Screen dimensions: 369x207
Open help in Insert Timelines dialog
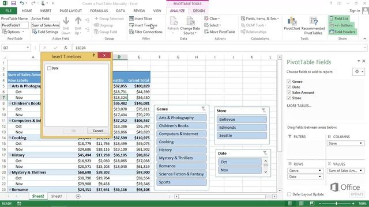click(x=93, y=55)
